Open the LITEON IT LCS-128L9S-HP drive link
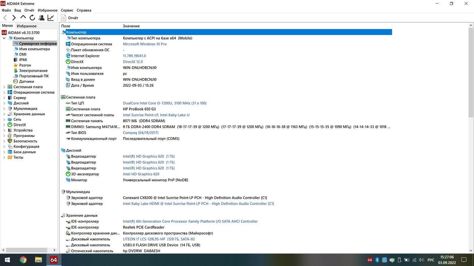Image resolution: width=474 pixels, height=266 pixels. (x=159, y=239)
